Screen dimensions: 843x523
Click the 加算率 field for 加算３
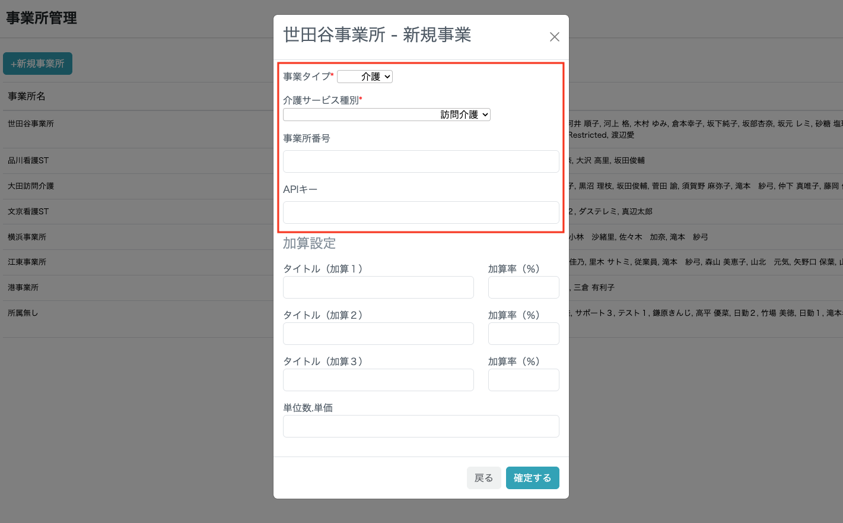point(523,380)
